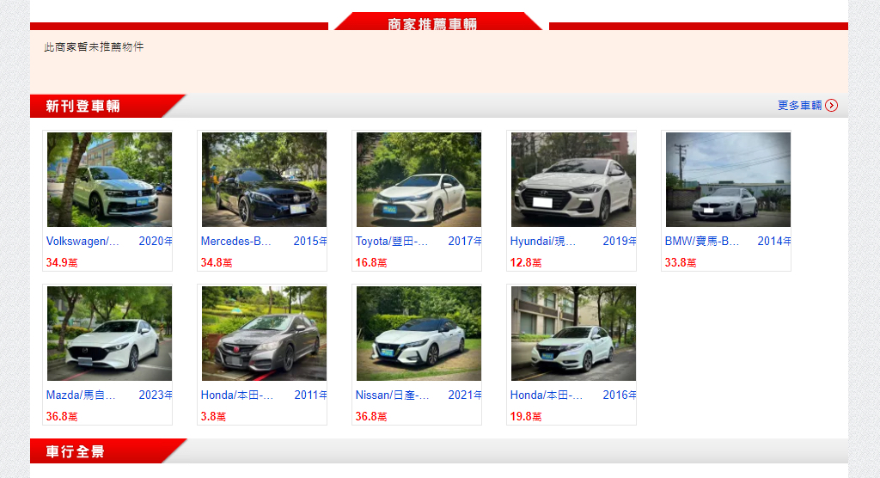Select the 33.8萬 price text

pyautogui.click(x=681, y=262)
